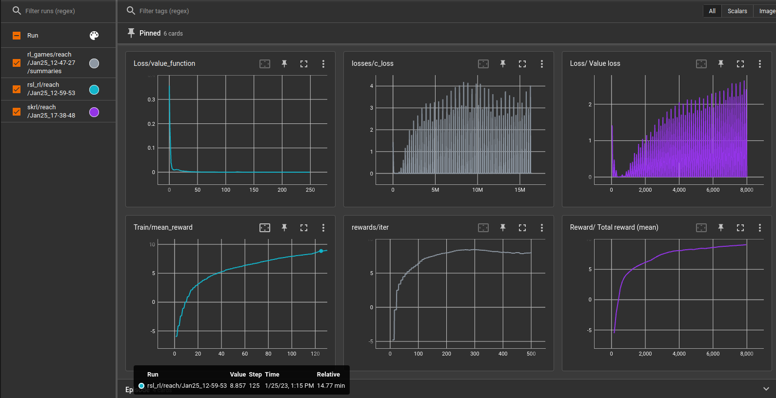Viewport: 776px width, 398px height.
Task: Fit domain on Reward/ Total reward (mean) card
Action: [x=701, y=228]
